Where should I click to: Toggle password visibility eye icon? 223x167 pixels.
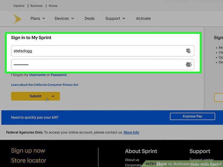click(189, 65)
